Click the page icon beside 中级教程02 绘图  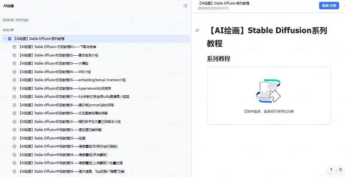click(14, 138)
